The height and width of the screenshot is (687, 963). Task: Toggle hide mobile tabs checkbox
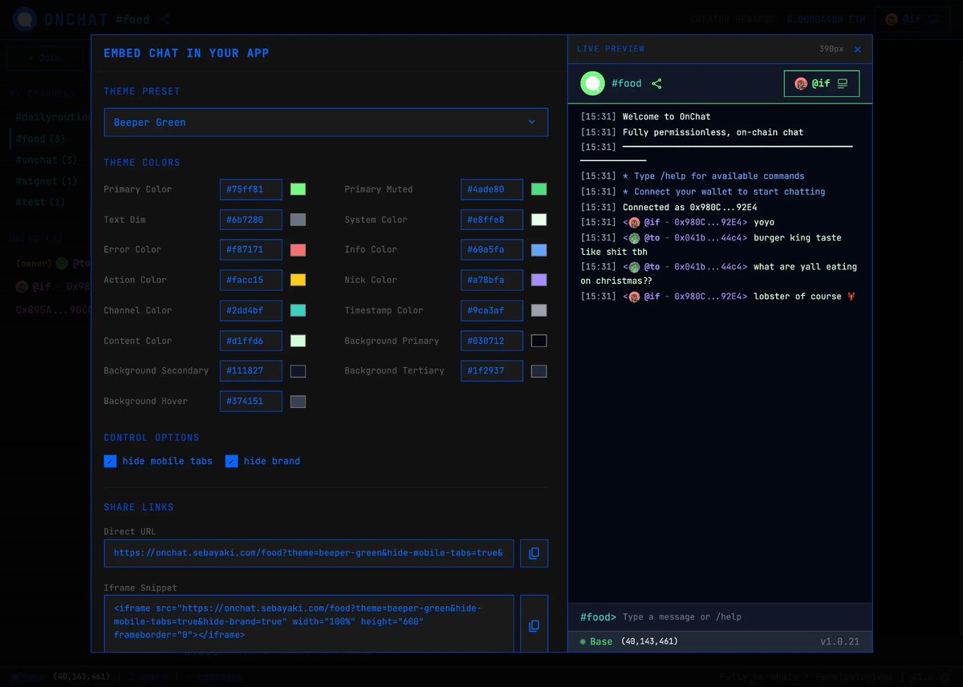(x=110, y=461)
